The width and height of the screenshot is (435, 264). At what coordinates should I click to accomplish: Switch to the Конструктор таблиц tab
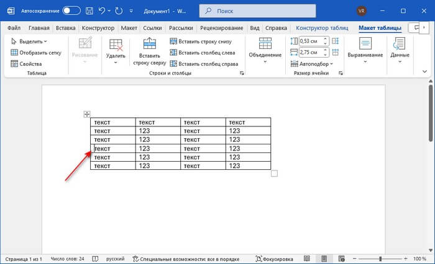coord(323,28)
